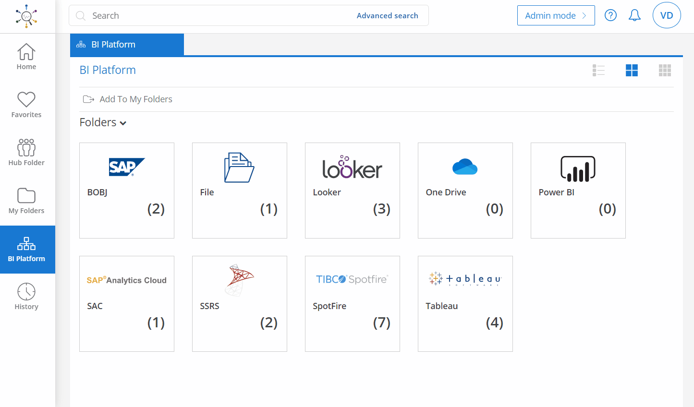Image resolution: width=694 pixels, height=407 pixels.
Task: Open BI Platform from the sidebar
Action: point(27,250)
